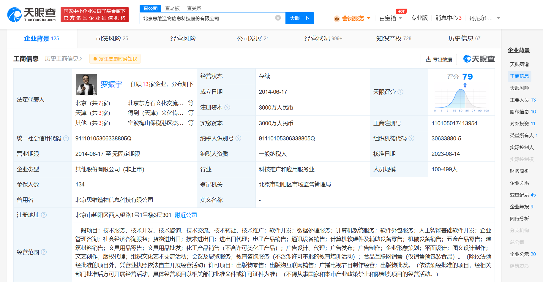The width and height of the screenshot is (543, 282).
Task: Click registration number 110105017413954
Action: coord(454,123)
